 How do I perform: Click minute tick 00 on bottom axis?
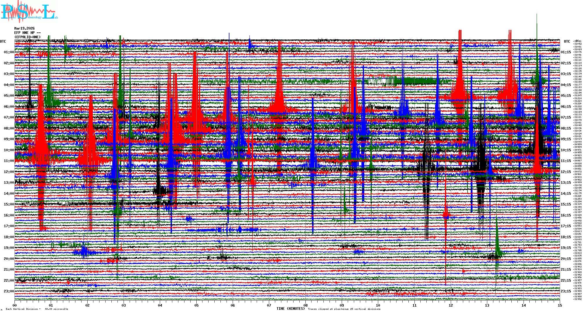pos(15,305)
